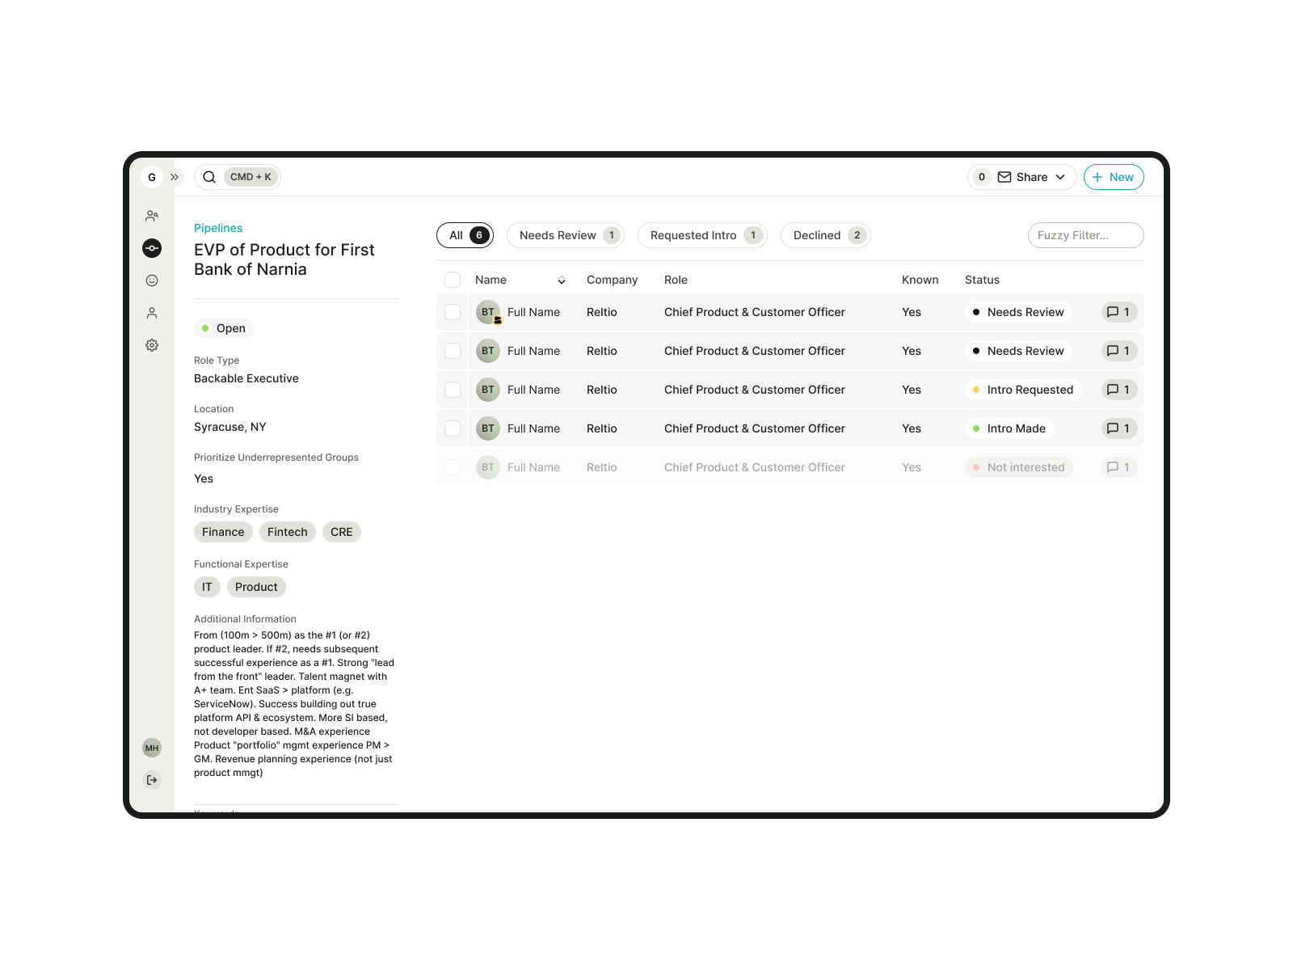This screenshot has height=970, width=1293.
Task: Open the contacts icon in the sidebar
Action: [x=151, y=216]
